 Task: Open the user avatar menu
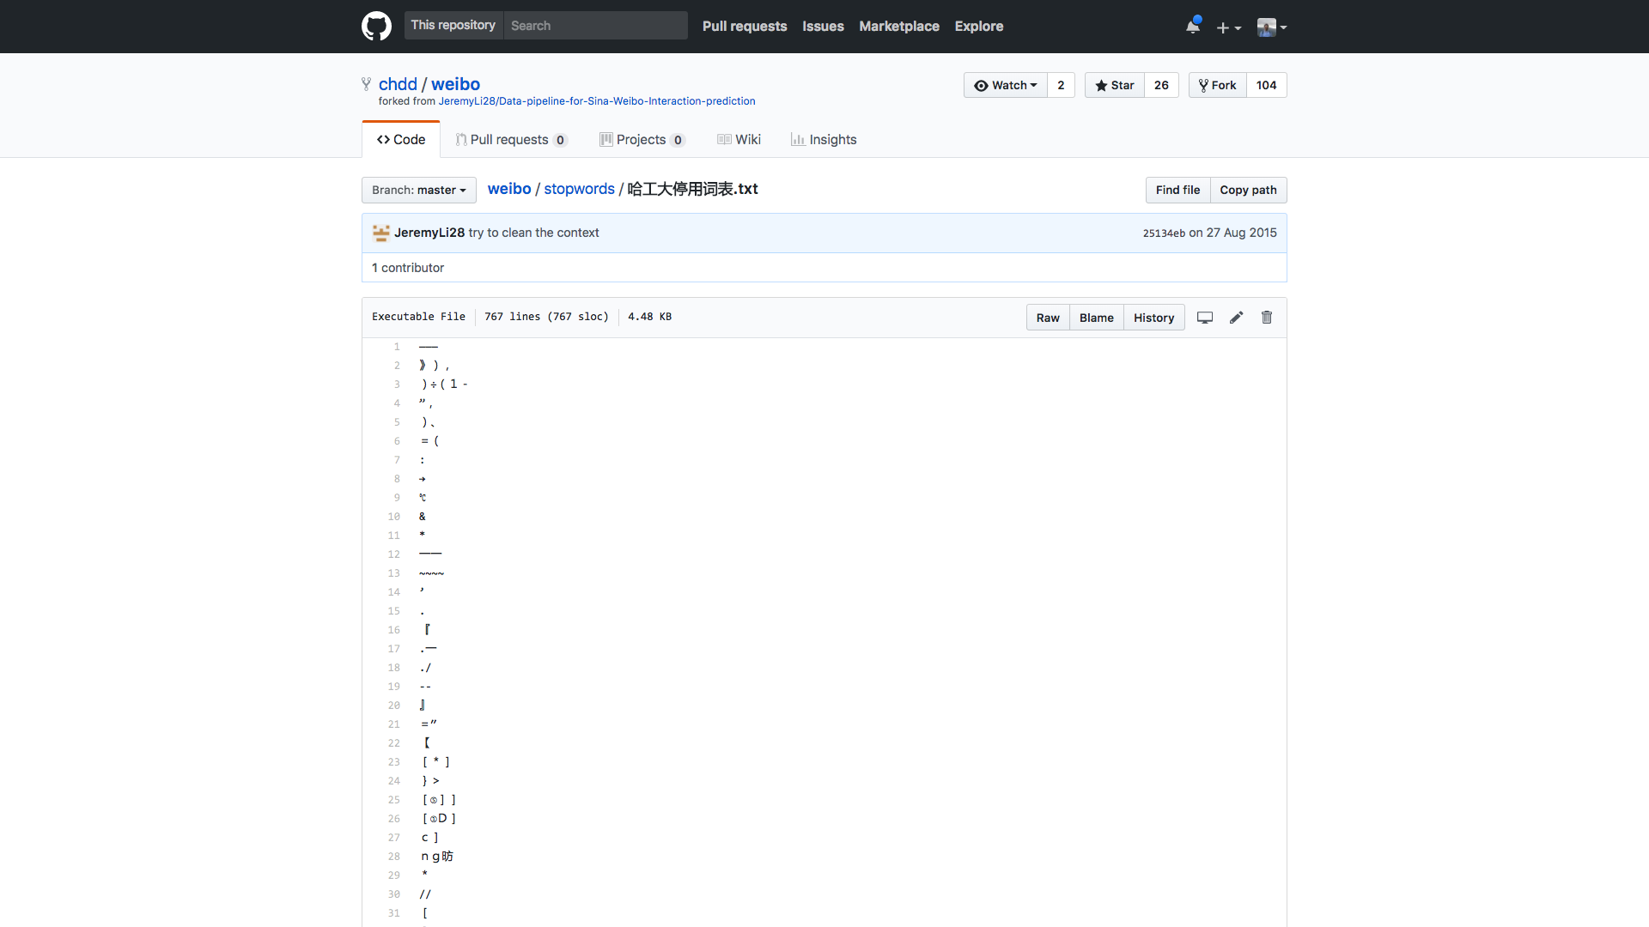point(1271,27)
